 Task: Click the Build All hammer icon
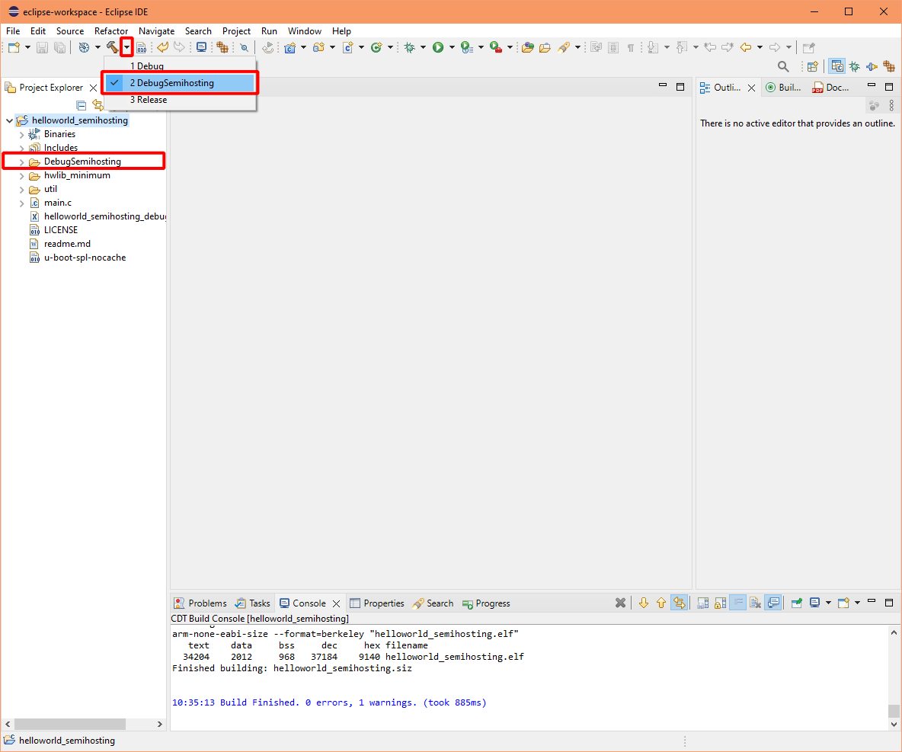click(x=113, y=46)
